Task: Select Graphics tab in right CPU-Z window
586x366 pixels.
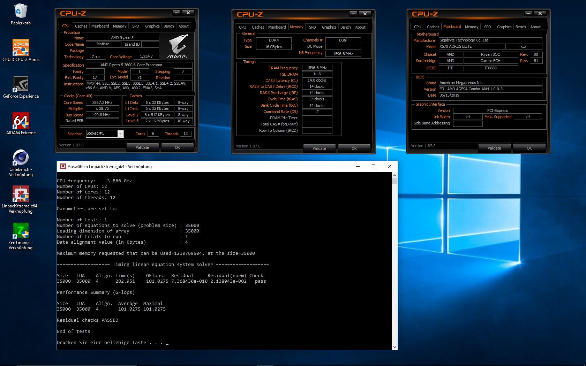Action: [x=504, y=27]
